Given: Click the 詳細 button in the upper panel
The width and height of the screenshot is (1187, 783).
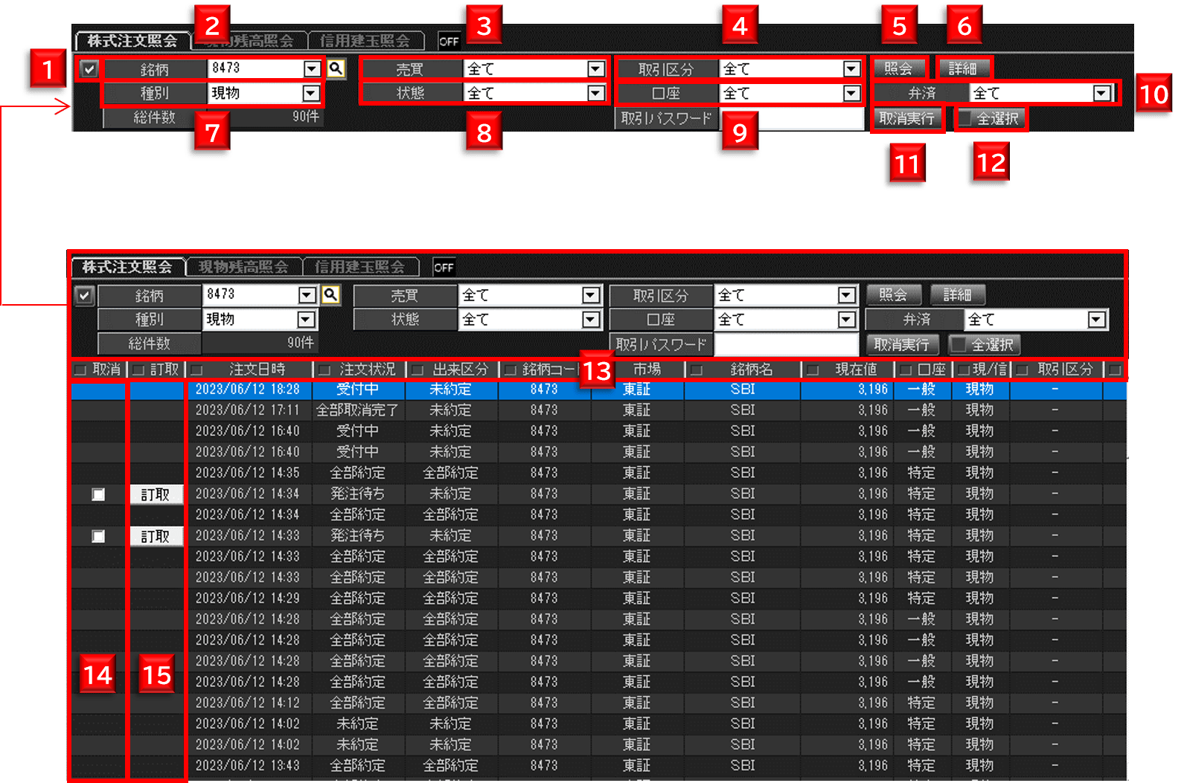Looking at the screenshot, I should tap(963, 69).
